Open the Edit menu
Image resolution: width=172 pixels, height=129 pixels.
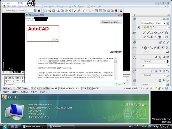(x=14, y=6)
